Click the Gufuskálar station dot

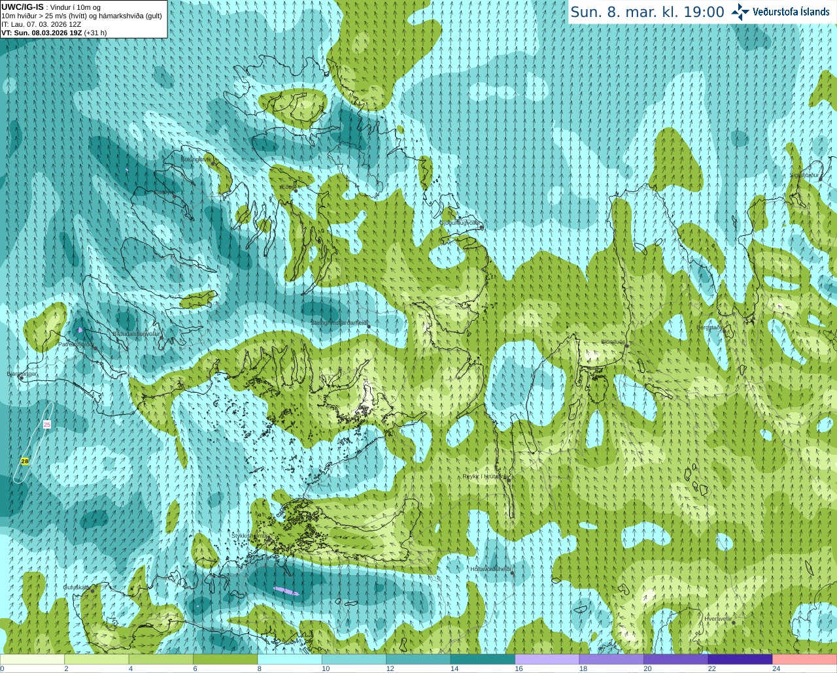(92, 590)
